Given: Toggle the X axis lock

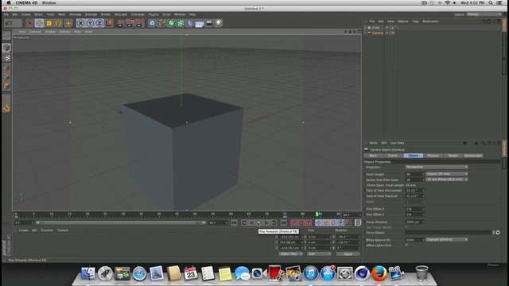Looking at the screenshot, I should (80, 23).
